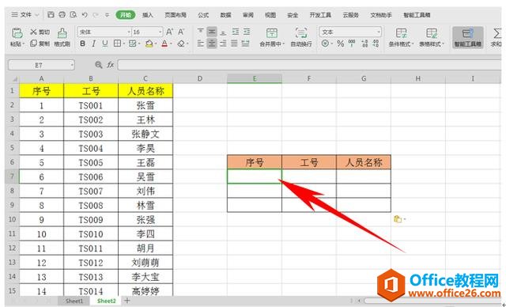Open the fill color dropdown arrow
This screenshot has height=307, width=506.
click(155, 44)
